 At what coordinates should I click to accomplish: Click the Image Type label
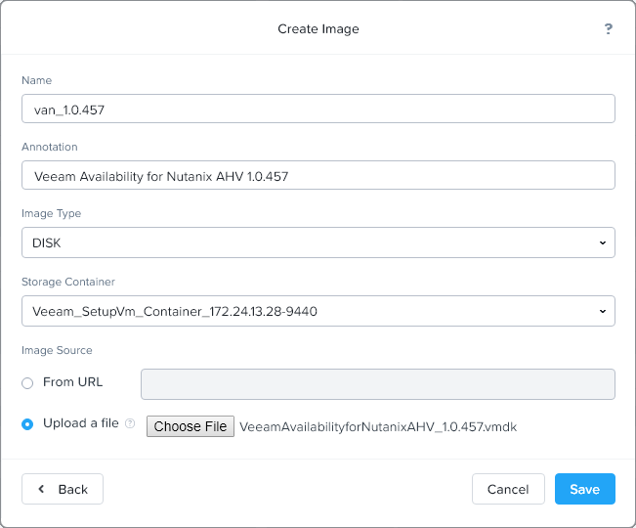[x=52, y=213]
